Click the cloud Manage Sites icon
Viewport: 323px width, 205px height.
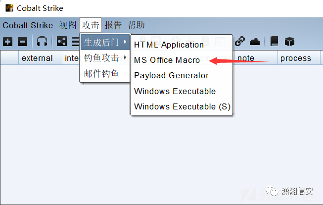255,42
